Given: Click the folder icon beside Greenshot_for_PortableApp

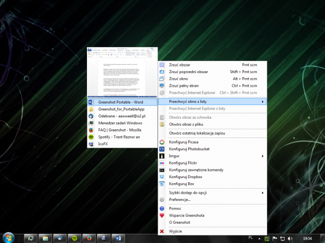Looking at the screenshot, I should (91, 109).
